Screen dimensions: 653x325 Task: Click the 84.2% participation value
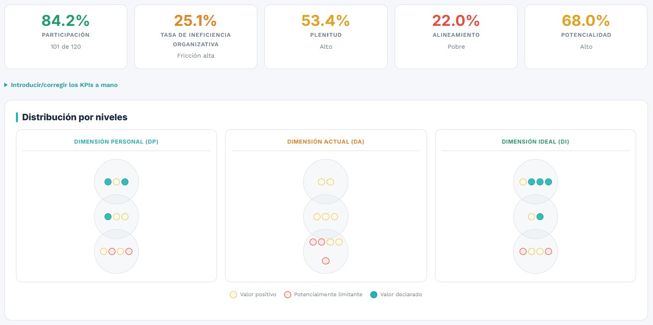(66, 20)
